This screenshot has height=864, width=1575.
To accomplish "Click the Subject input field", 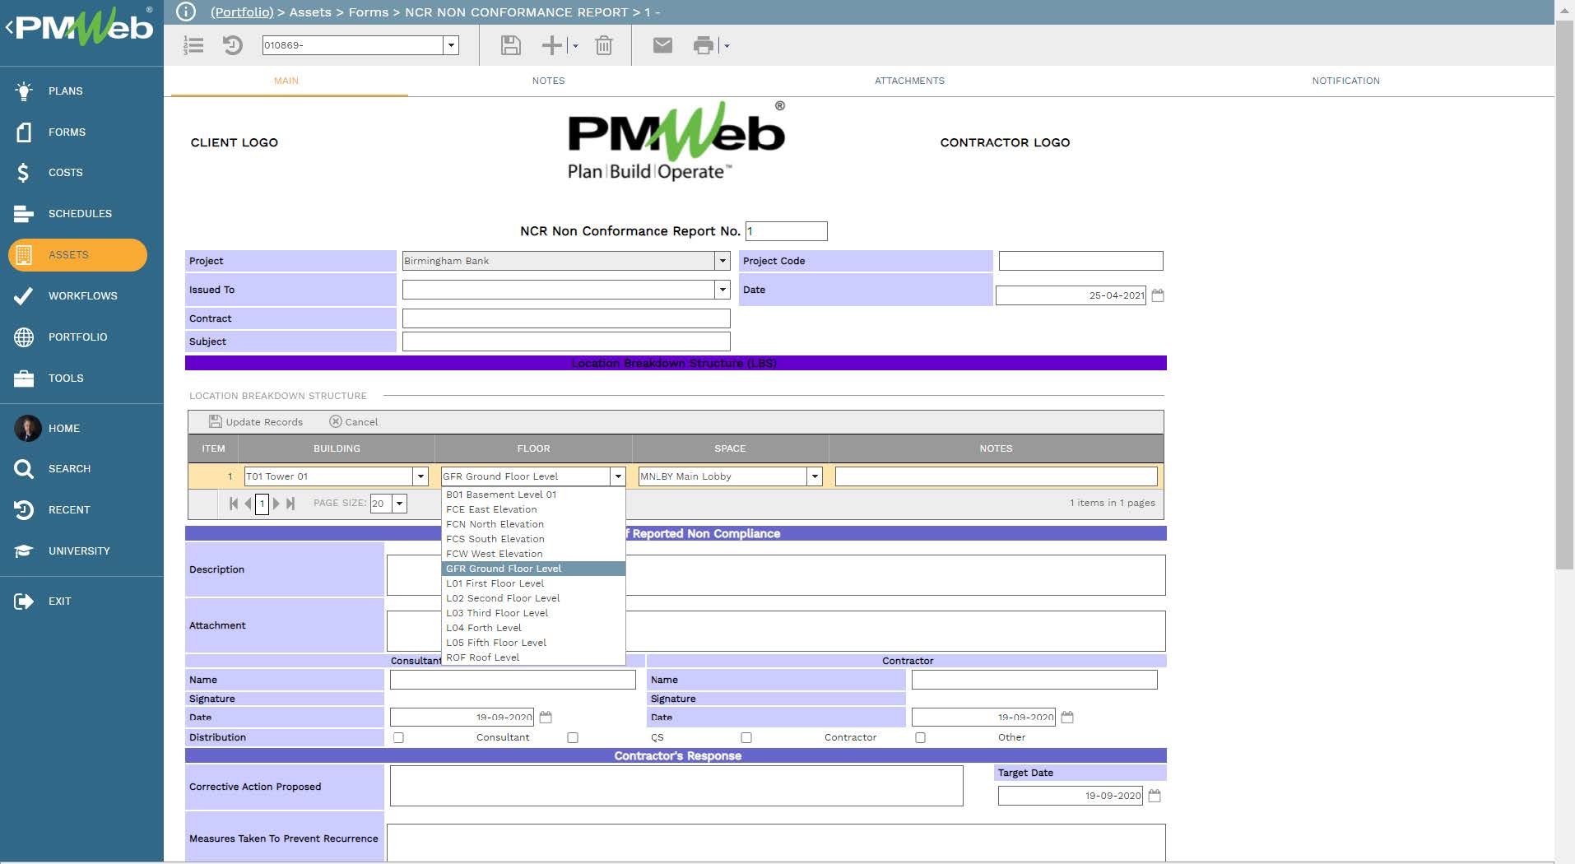I will 566,341.
